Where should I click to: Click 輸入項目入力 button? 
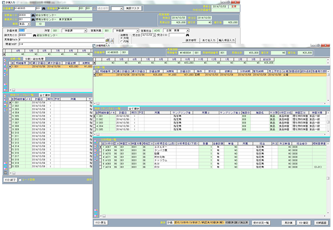coord(227,40)
